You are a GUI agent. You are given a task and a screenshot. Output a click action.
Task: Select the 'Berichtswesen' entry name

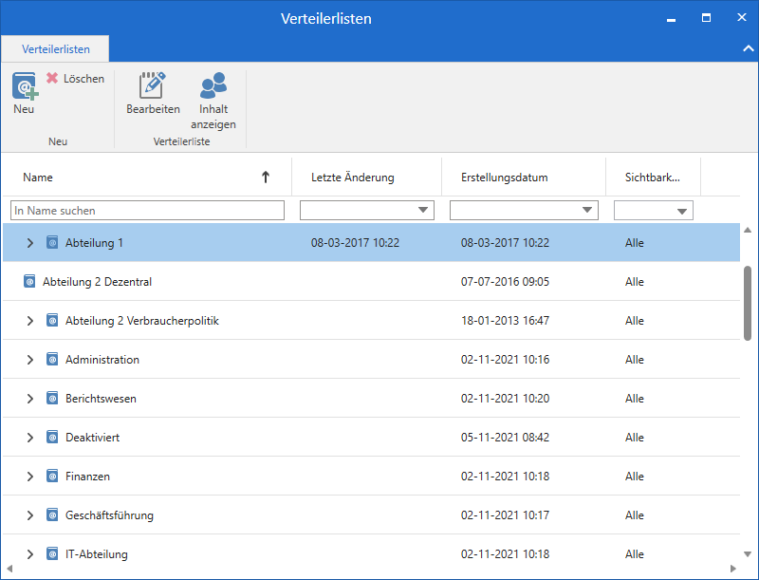[x=101, y=399]
